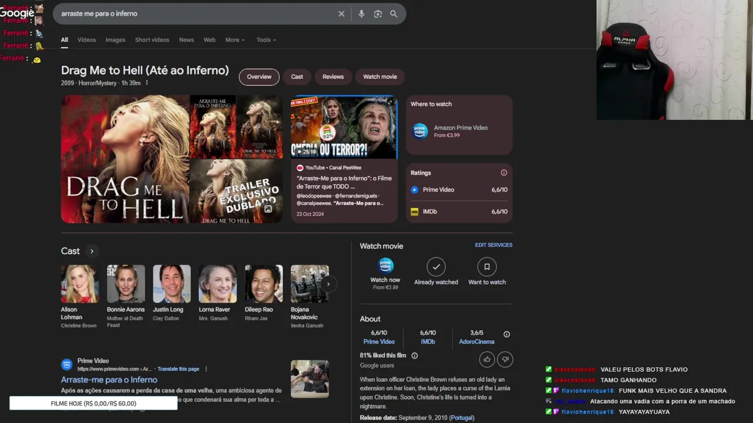This screenshot has height=423, width=753.
Task: Click the streamer webcam overlay
Action: 675,60
